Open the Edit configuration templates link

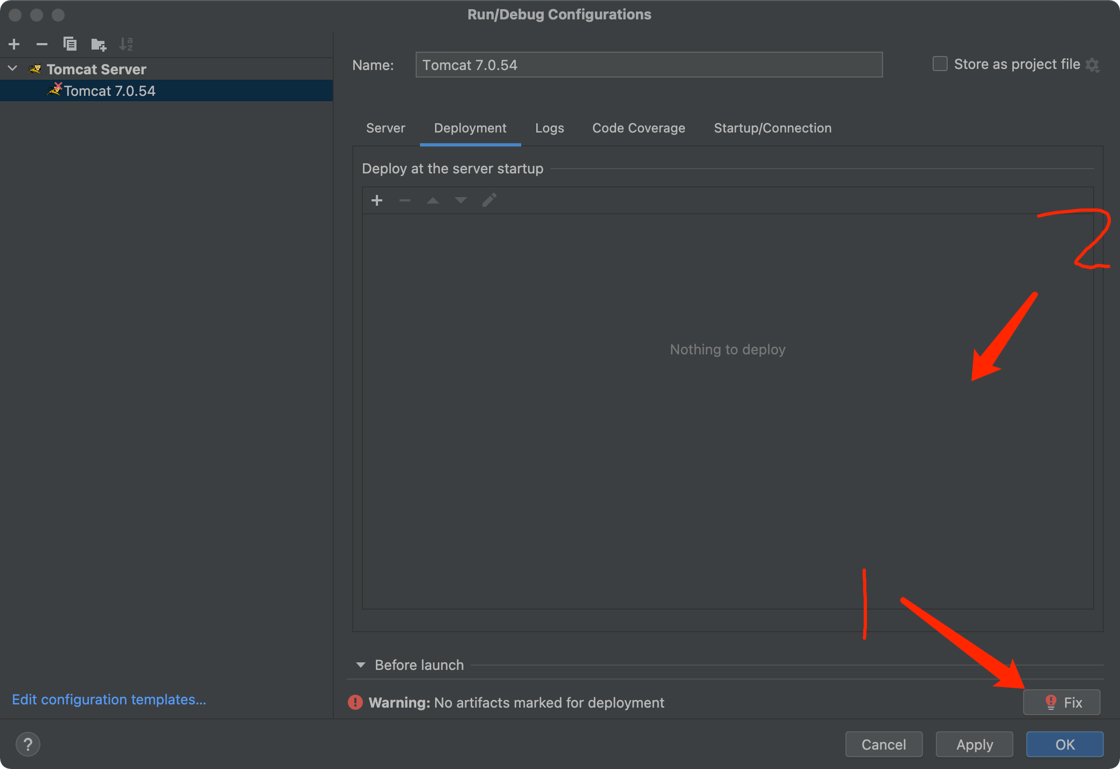[109, 700]
